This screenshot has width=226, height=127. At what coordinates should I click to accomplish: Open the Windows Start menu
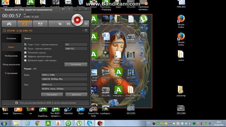pos(4,123)
